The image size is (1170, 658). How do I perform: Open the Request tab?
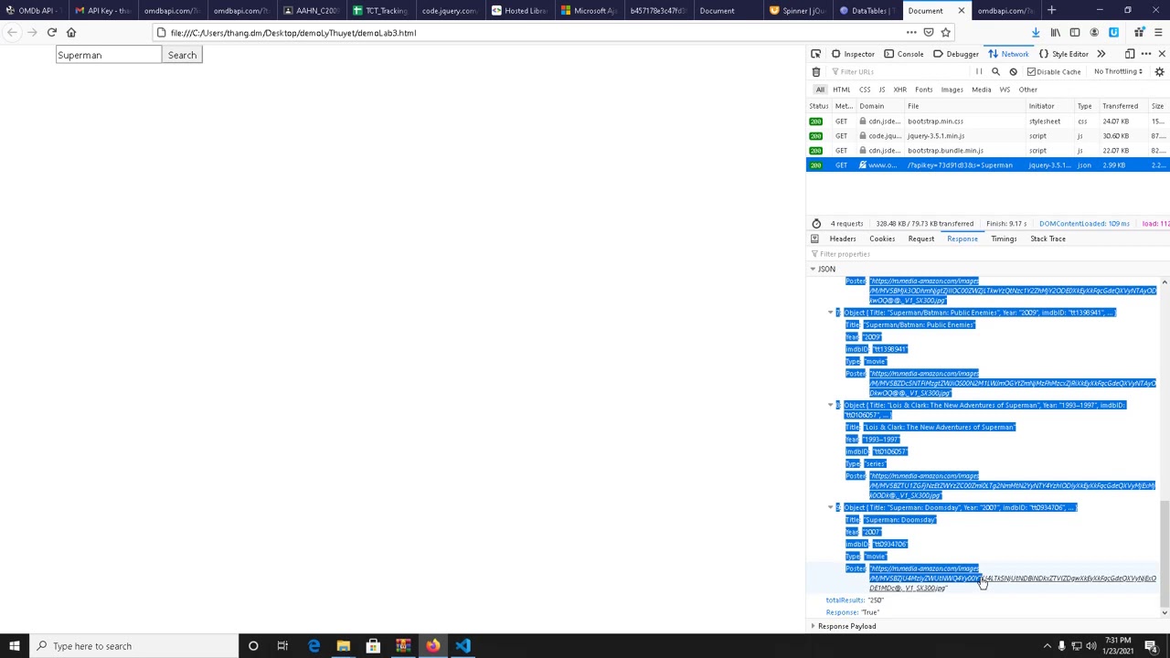(921, 239)
